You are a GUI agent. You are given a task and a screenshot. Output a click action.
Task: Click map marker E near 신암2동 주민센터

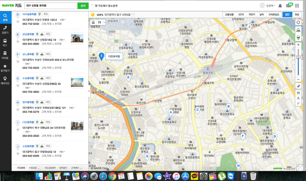[128, 78]
